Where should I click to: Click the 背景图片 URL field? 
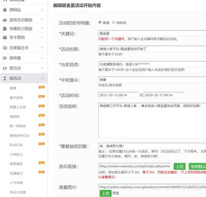[x=152, y=187]
